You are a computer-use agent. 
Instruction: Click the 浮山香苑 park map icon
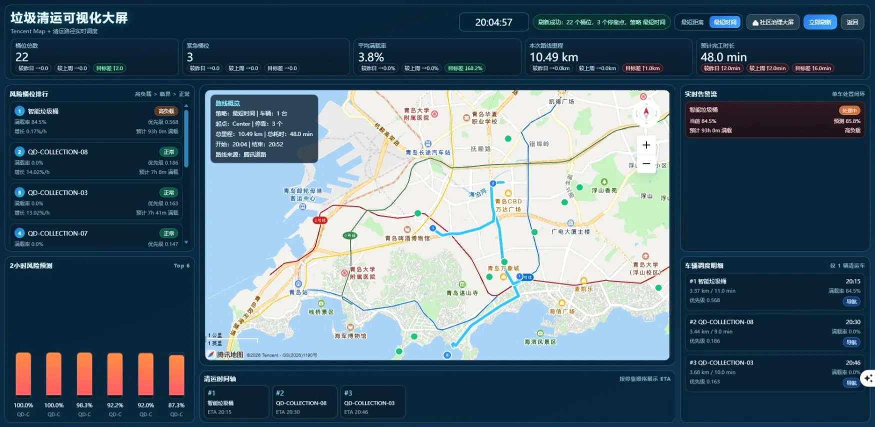[x=604, y=182]
